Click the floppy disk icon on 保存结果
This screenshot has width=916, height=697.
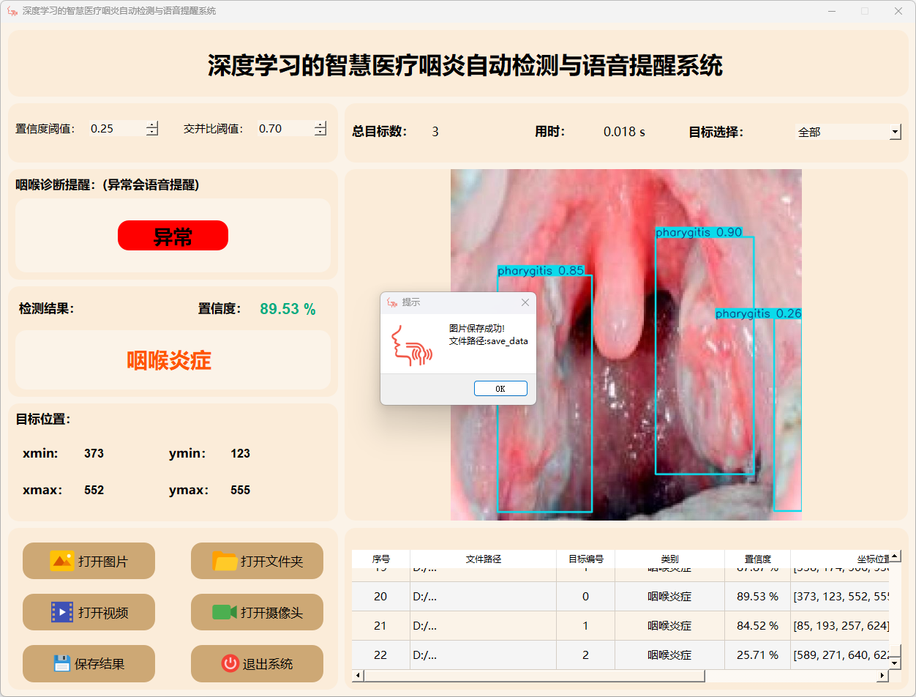(x=62, y=663)
